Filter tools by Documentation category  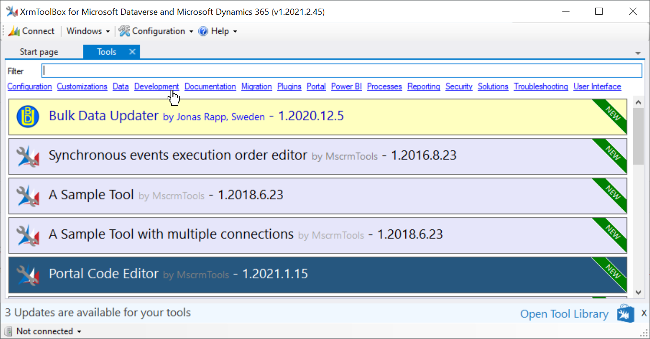tap(210, 87)
